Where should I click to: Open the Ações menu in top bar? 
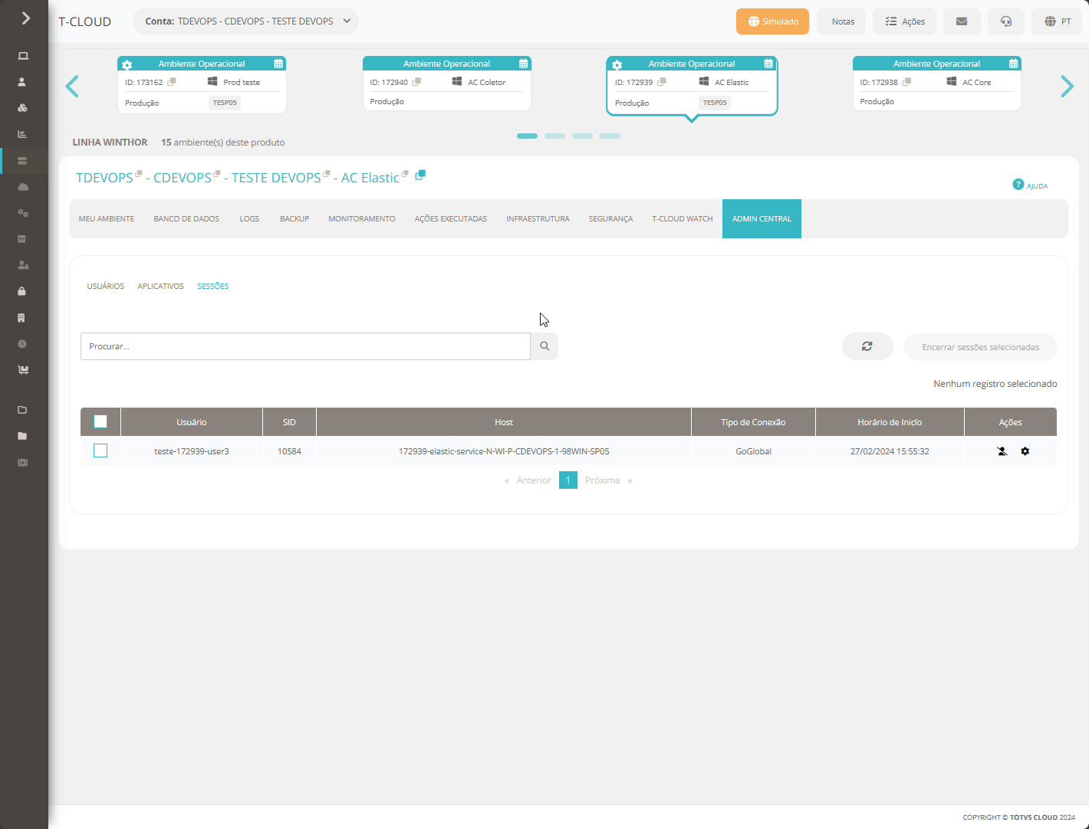[x=904, y=21]
